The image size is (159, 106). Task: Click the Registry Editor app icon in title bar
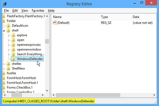[x=5, y=4]
